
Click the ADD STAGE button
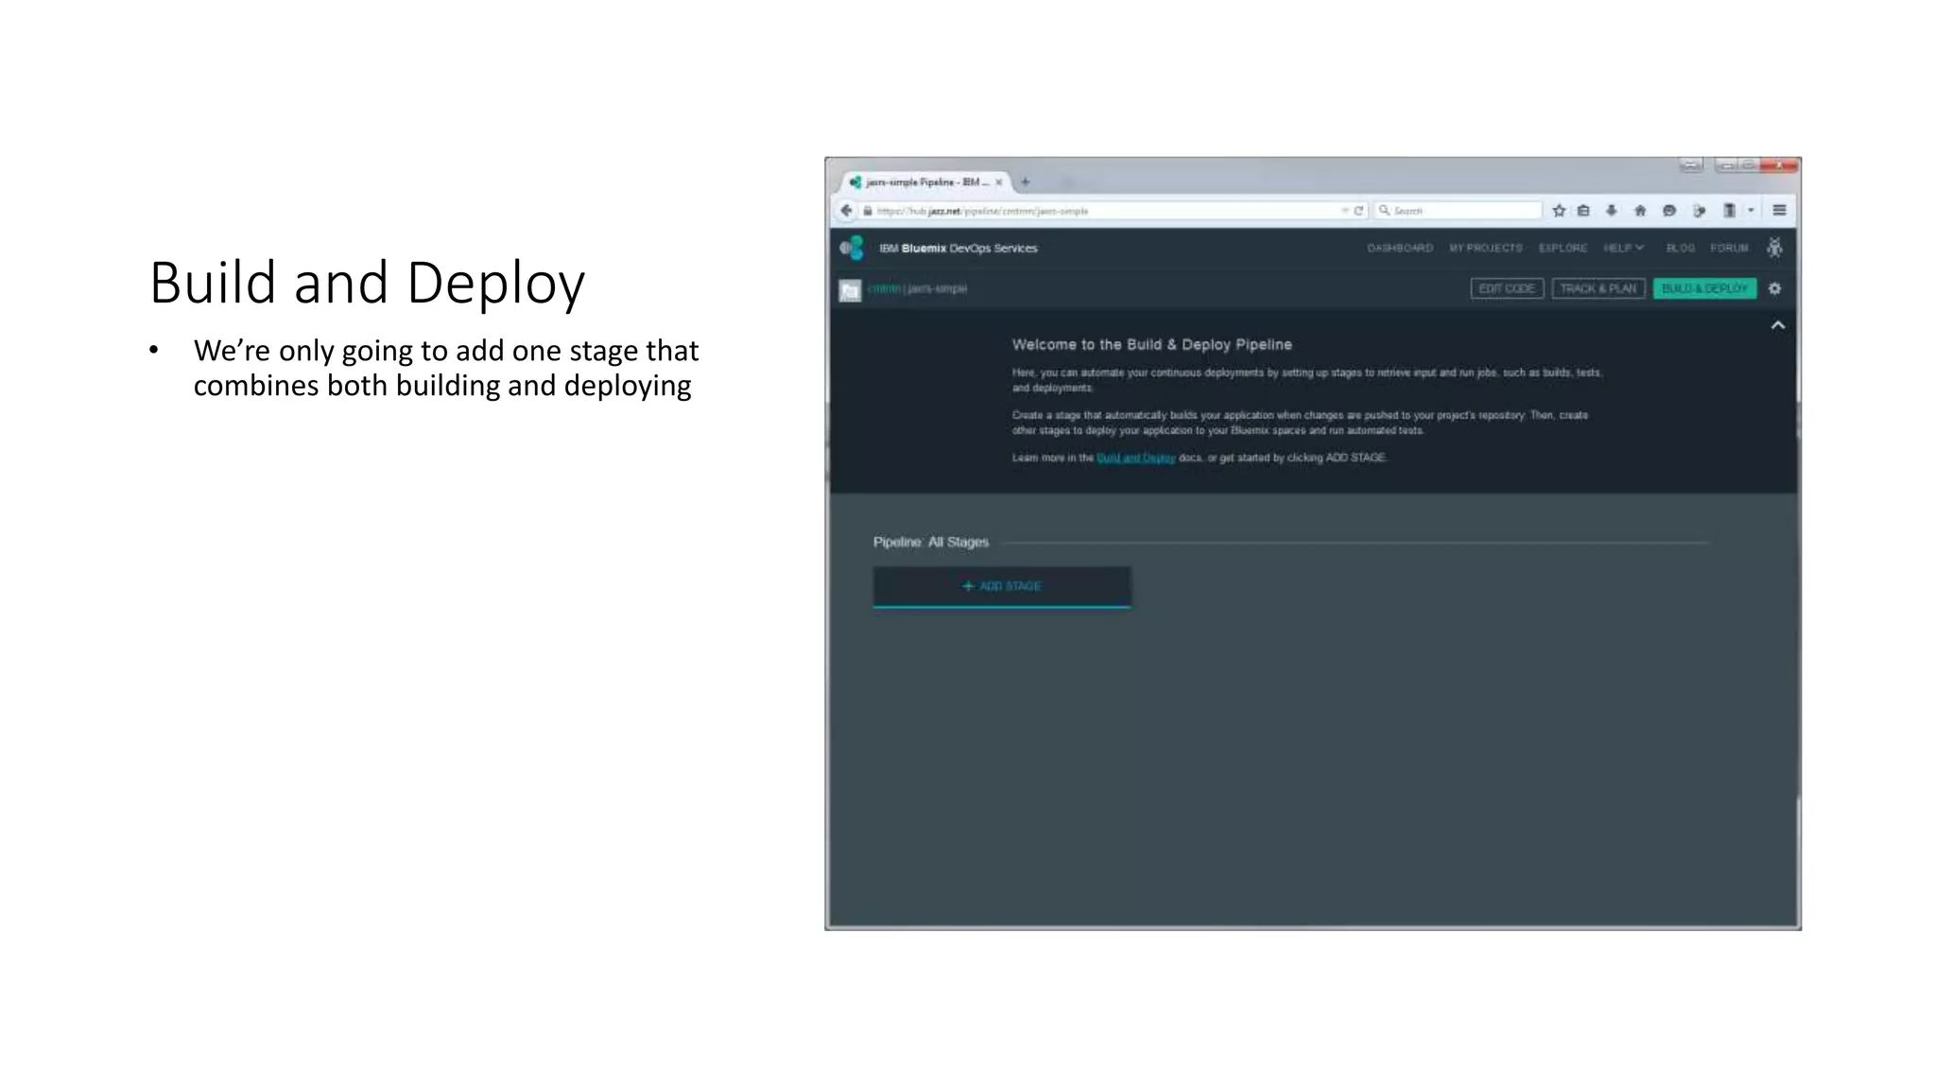tap(1002, 586)
